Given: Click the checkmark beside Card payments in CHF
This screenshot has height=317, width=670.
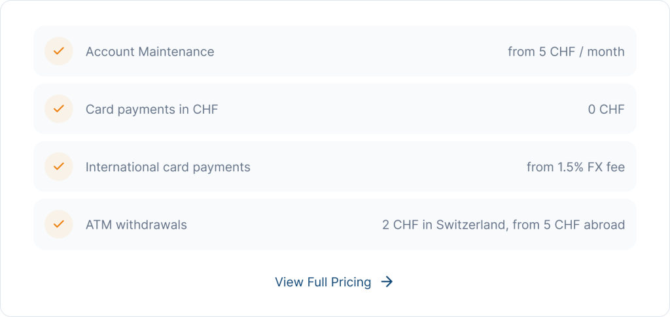Looking at the screenshot, I should 58,109.
